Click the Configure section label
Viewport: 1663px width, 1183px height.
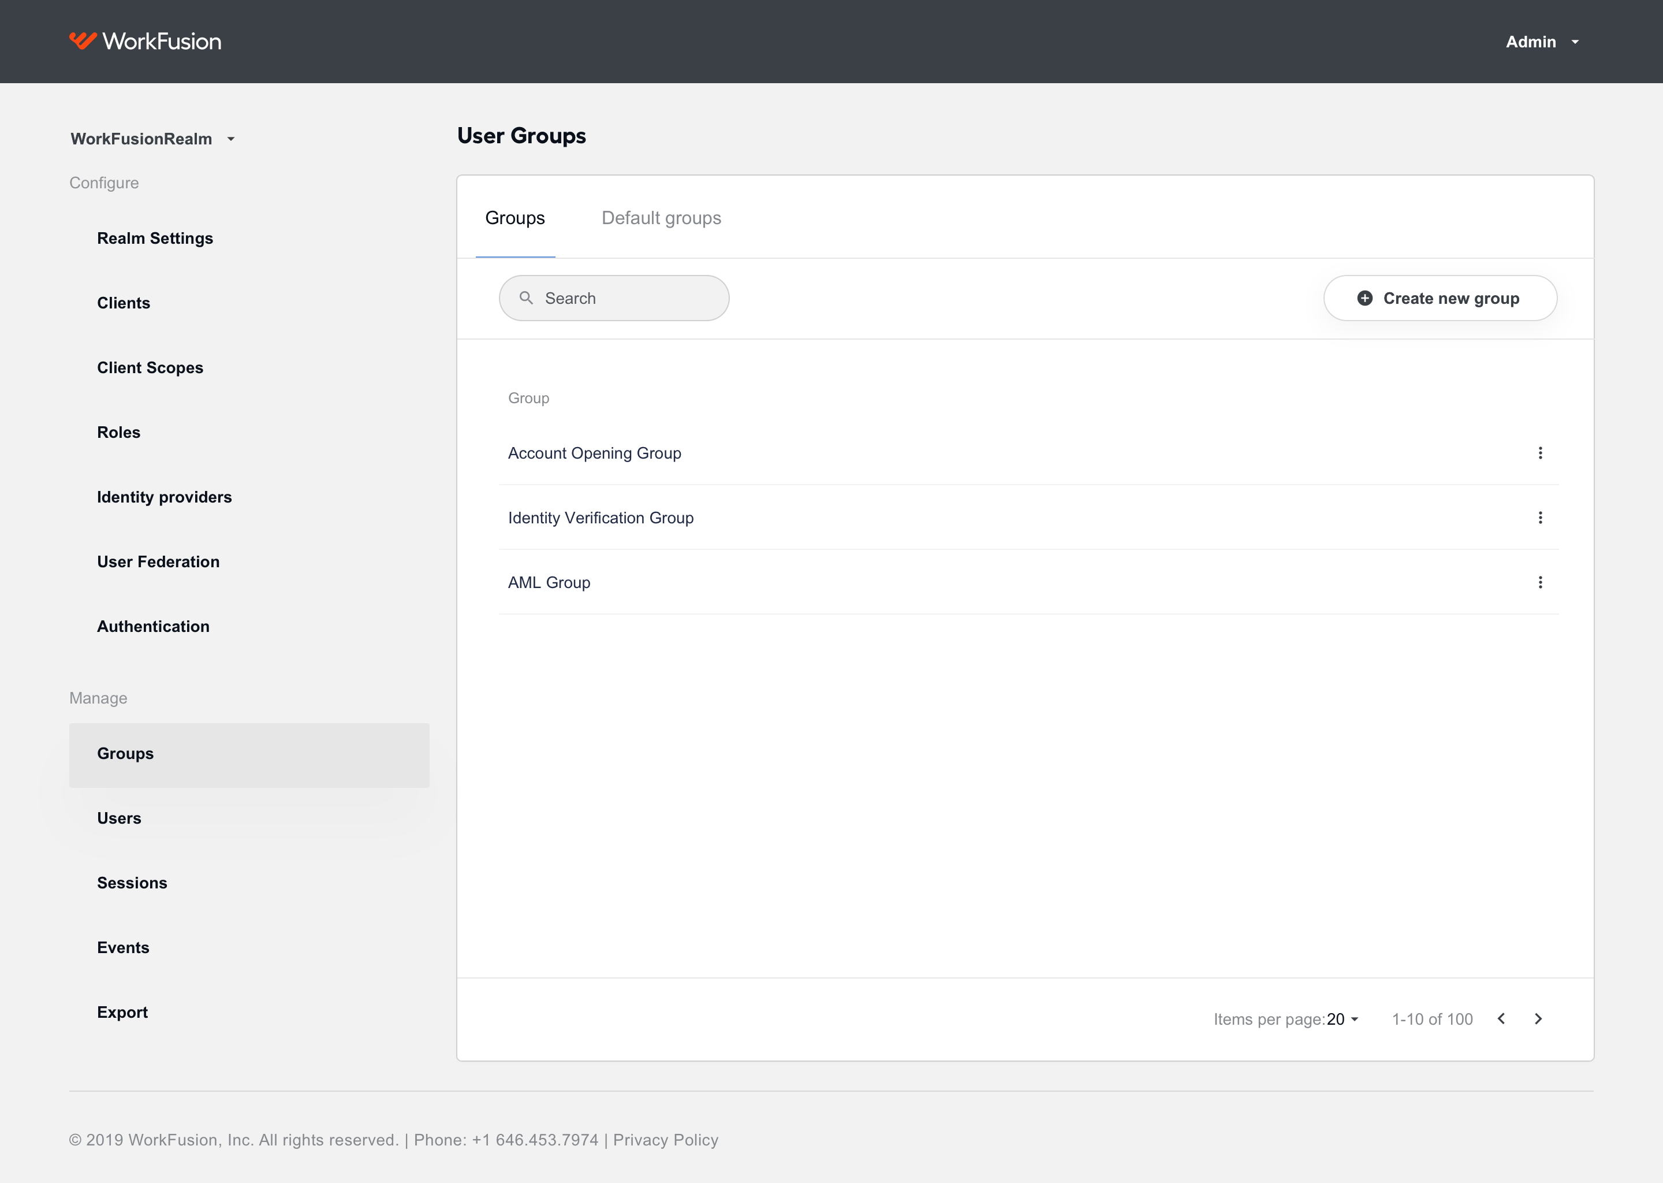click(104, 183)
